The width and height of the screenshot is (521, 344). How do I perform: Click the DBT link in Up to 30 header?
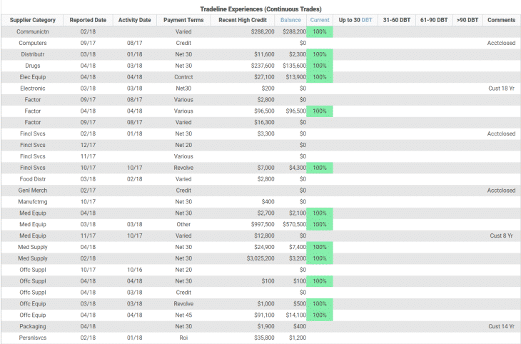tap(366, 20)
